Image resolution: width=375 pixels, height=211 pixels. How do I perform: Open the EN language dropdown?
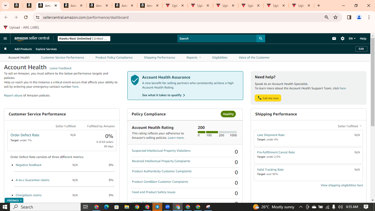pyautogui.click(x=352, y=38)
